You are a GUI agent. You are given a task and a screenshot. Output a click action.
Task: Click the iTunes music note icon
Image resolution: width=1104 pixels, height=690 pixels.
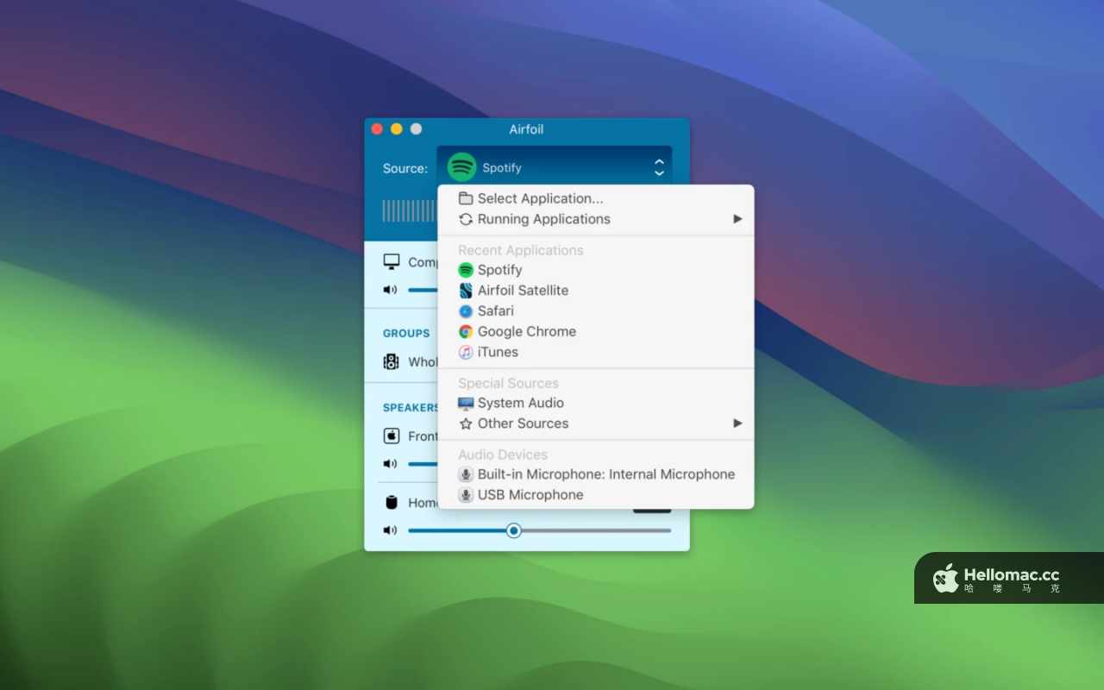(x=466, y=352)
